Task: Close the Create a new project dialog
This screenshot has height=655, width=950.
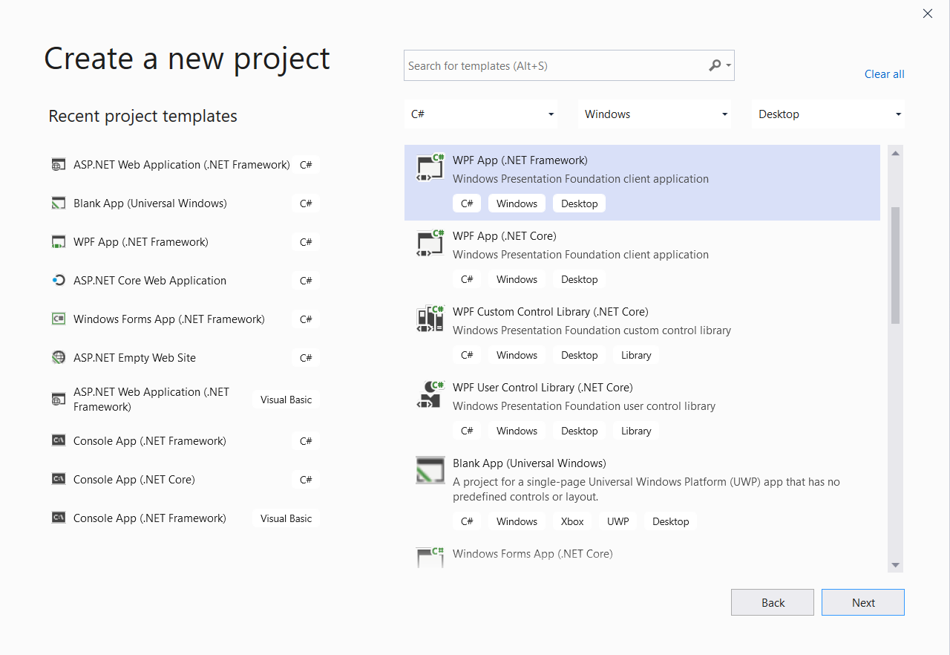Action: click(x=928, y=13)
